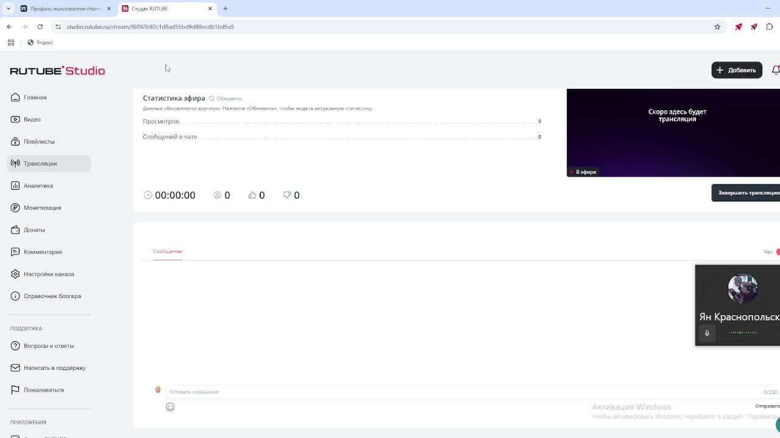
Task: Switch to the Профиль пользователя tab
Action: click(65, 9)
